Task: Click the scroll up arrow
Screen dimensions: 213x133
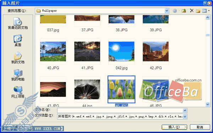Action: (x=208, y=17)
